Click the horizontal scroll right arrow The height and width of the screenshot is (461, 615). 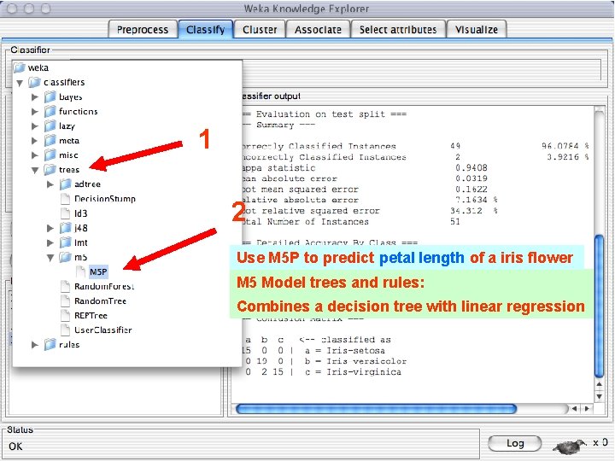587,408
